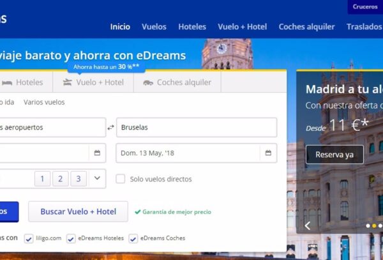The height and width of the screenshot is (260, 383).
Task: Click the plane-bed icon on Vuelo + Hotel tab
Action: 68,82
